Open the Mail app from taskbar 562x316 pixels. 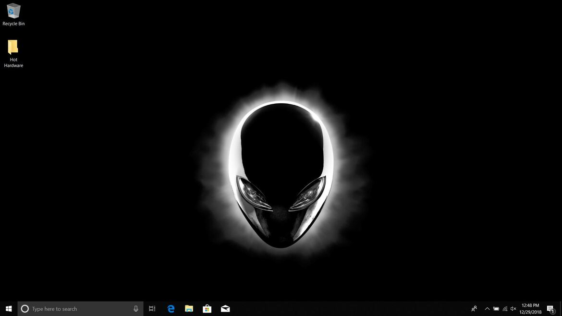[225, 308]
